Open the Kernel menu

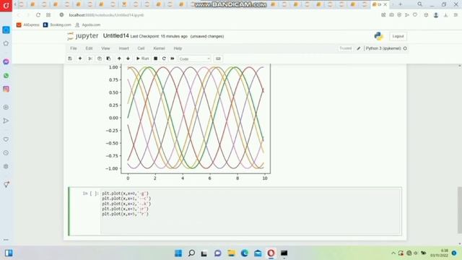point(159,48)
